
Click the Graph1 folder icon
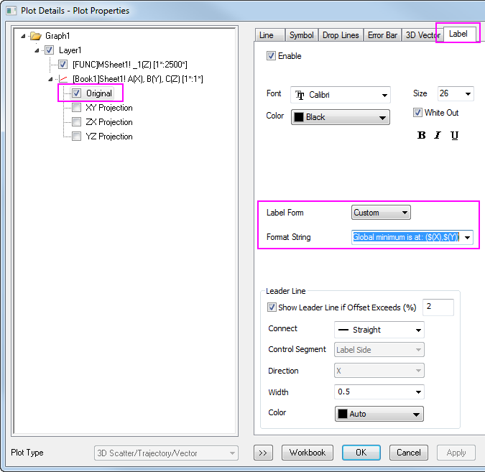coord(36,36)
